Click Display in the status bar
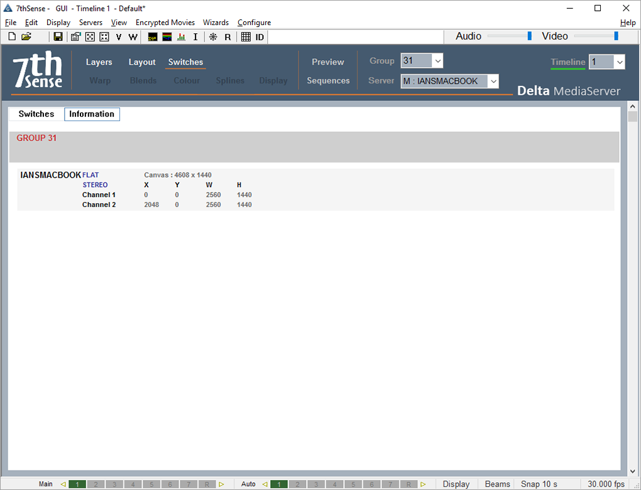The height and width of the screenshot is (490, 641). point(456,484)
